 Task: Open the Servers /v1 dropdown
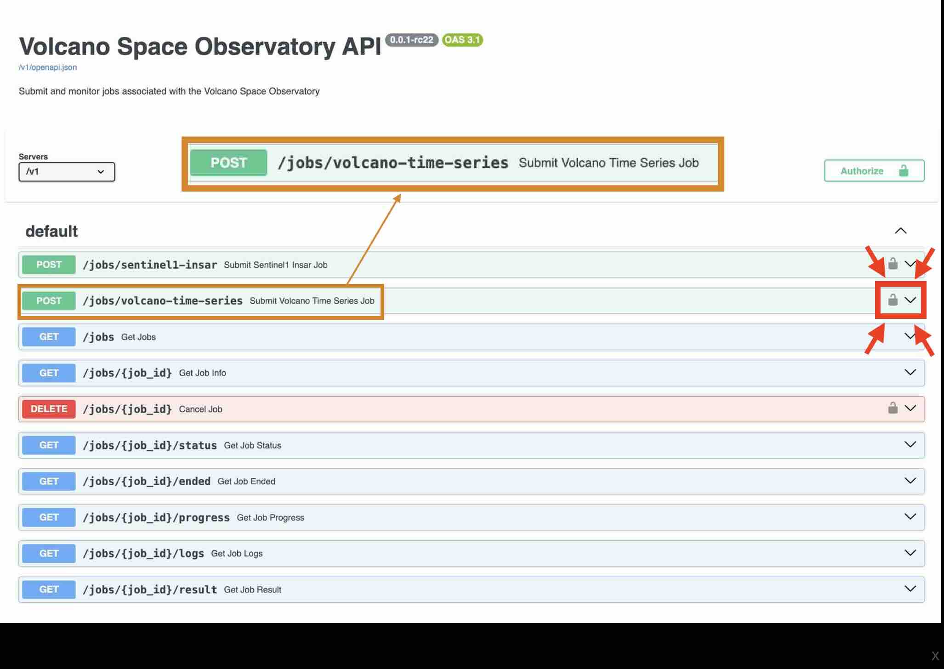pos(67,172)
